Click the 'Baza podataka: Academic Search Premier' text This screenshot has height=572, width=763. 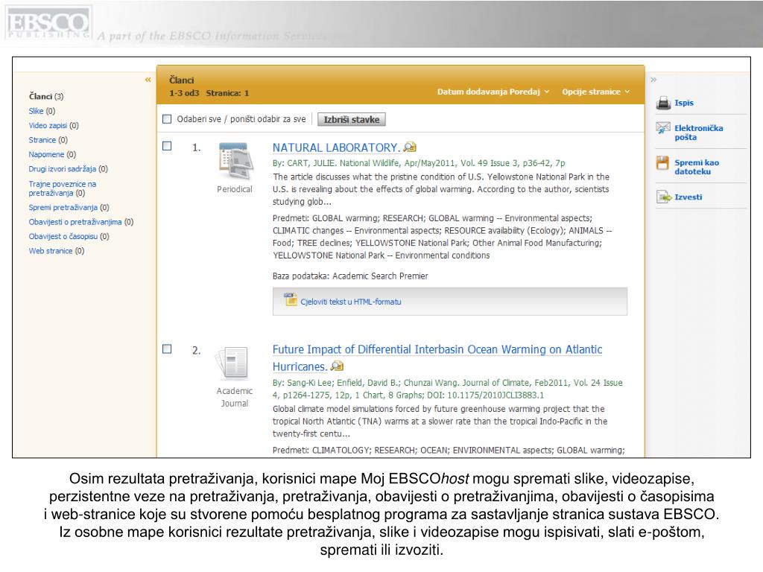350,276
